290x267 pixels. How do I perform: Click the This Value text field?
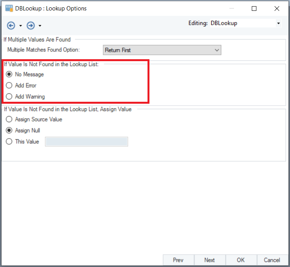(x=86, y=142)
